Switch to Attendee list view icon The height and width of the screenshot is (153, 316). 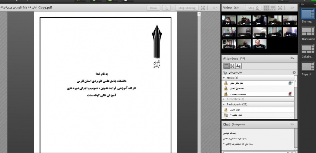[x=226, y=66]
